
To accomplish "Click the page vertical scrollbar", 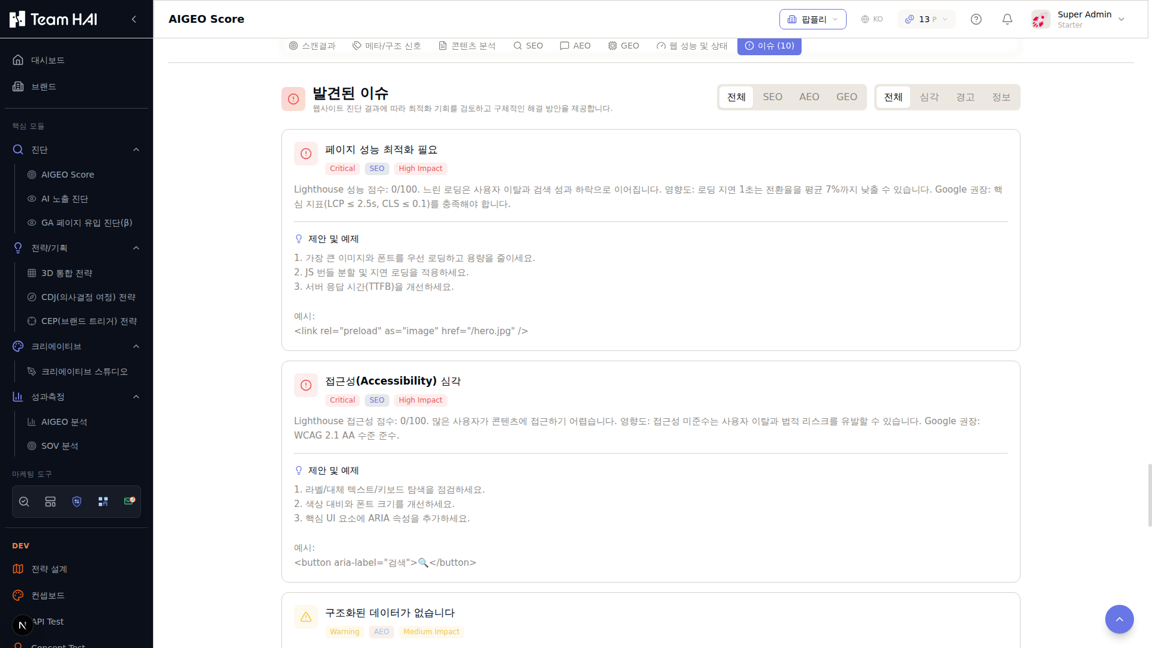I will tap(1150, 495).
